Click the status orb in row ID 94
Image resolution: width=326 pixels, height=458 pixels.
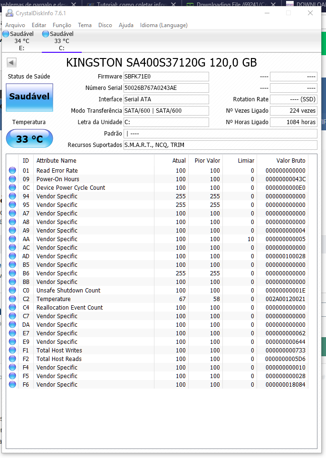12,196
